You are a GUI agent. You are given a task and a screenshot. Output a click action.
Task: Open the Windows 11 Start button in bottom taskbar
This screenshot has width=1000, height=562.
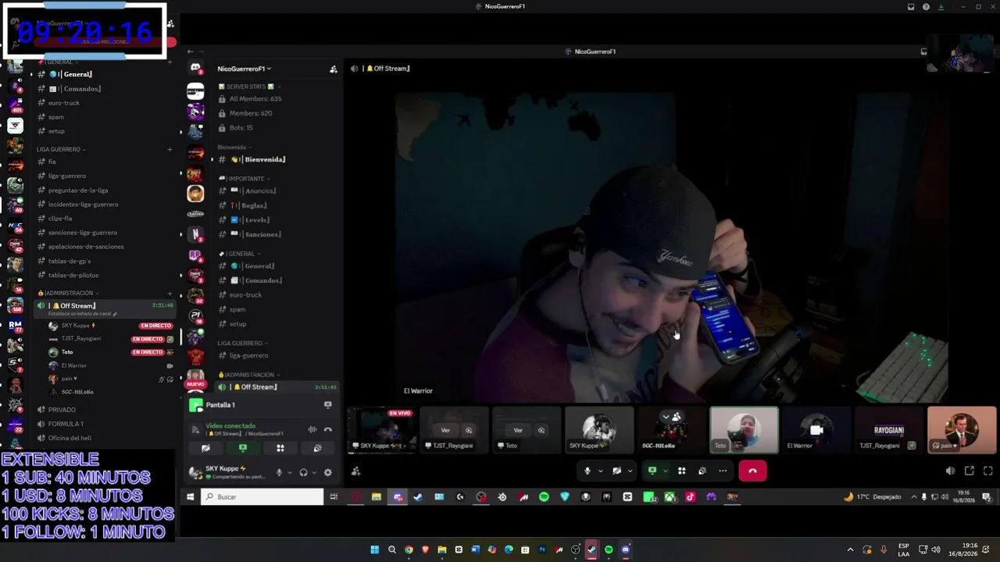(374, 550)
